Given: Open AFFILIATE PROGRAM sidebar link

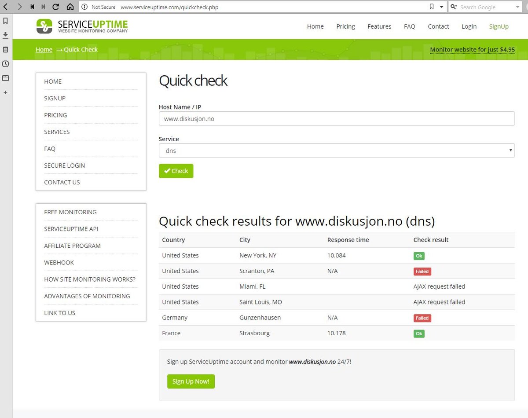Looking at the screenshot, I should tap(73, 246).
